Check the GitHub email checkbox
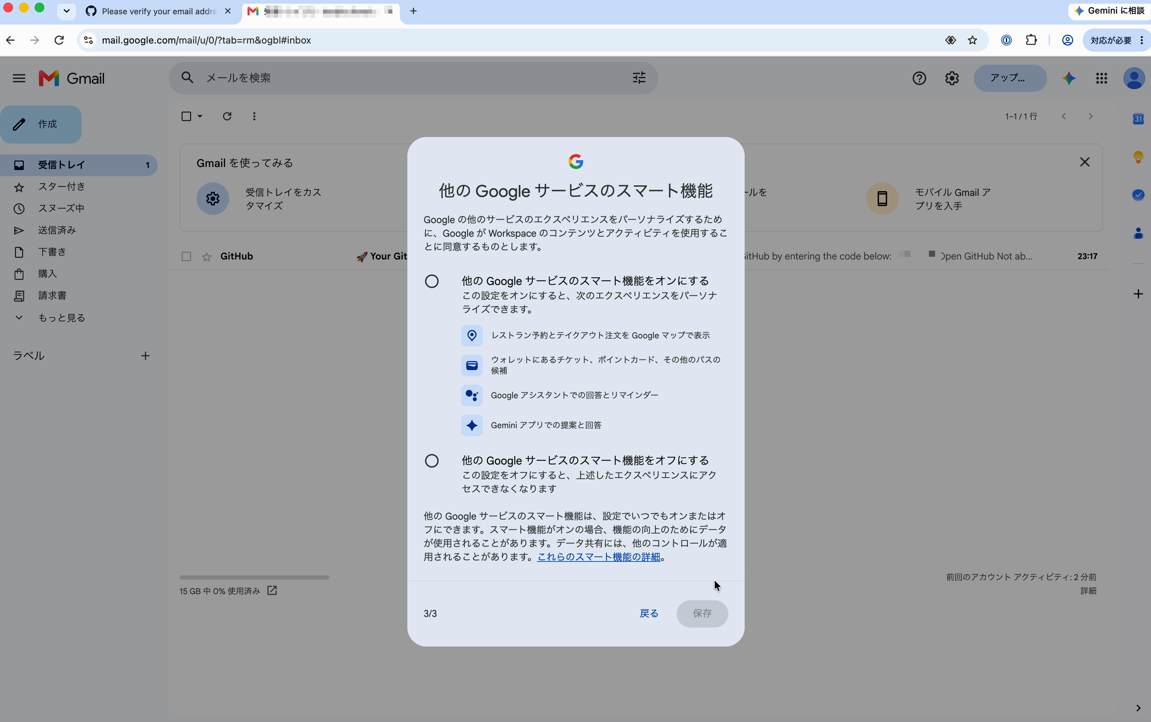The height and width of the screenshot is (722, 1151). point(186,257)
